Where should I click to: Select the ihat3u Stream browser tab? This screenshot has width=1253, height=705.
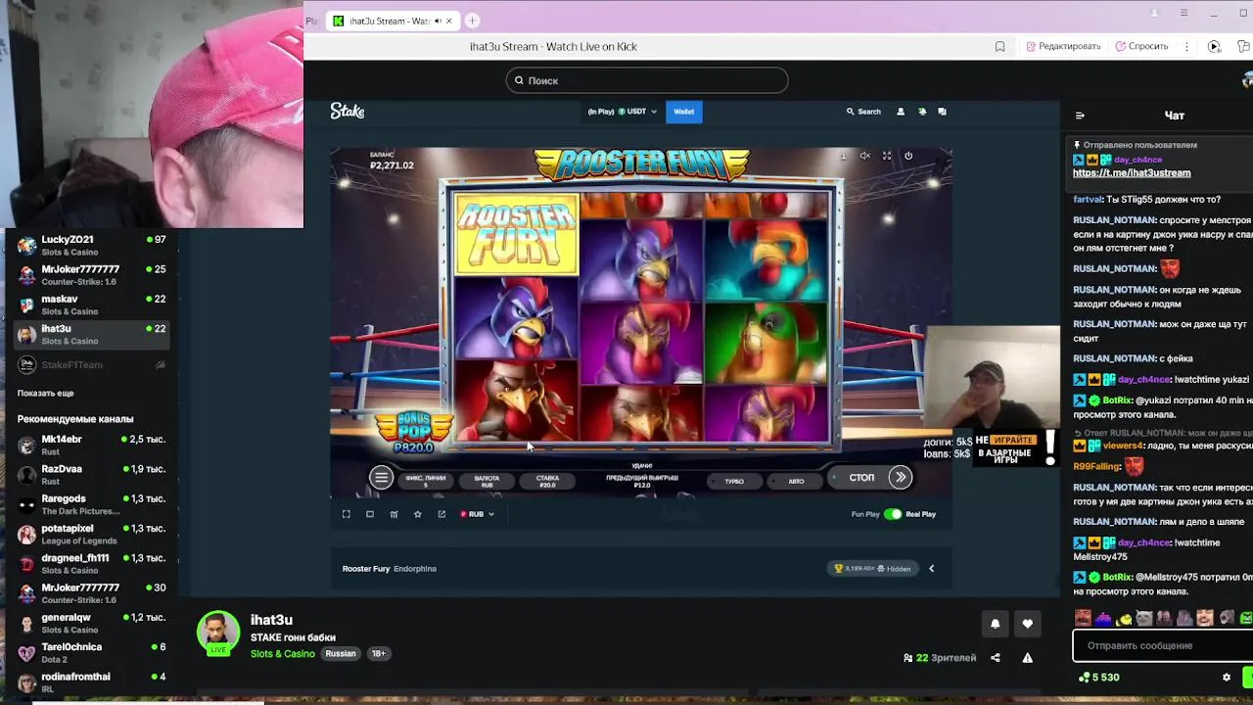(x=389, y=21)
